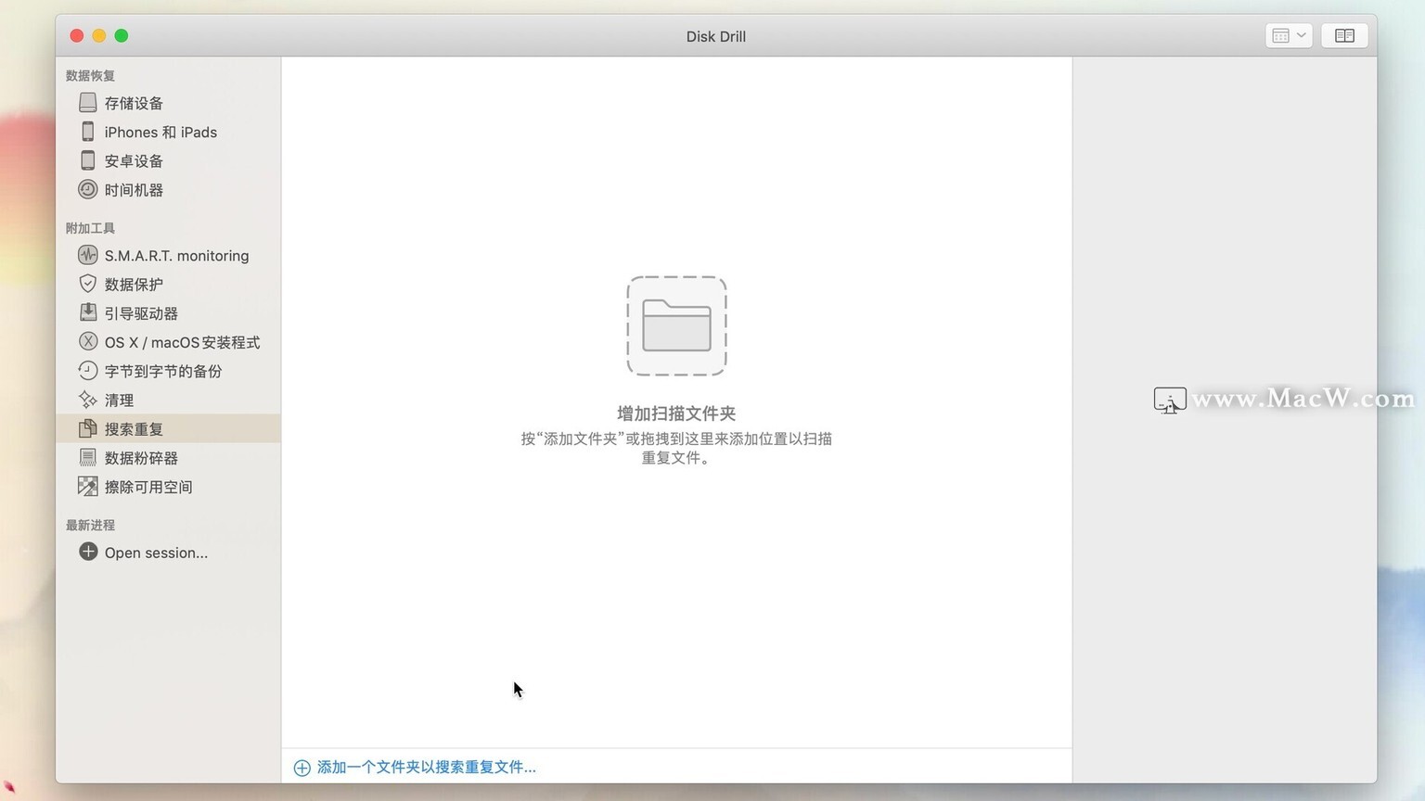Click the S.M.A.R.T. monitoring pulse icon
1425x801 pixels.
pyautogui.click(x=87, y=255)
